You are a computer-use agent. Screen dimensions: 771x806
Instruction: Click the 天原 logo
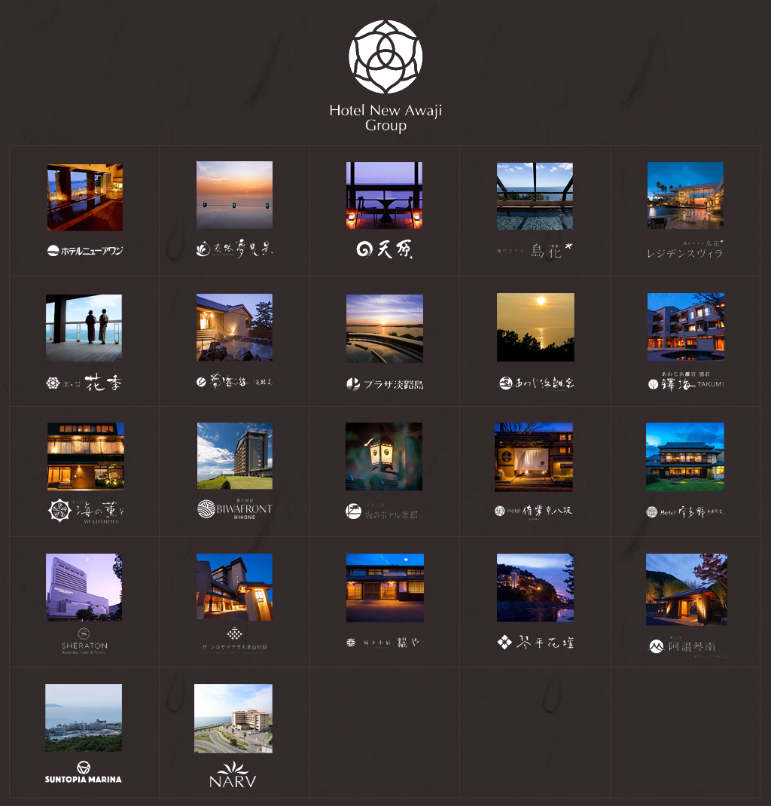384,249
